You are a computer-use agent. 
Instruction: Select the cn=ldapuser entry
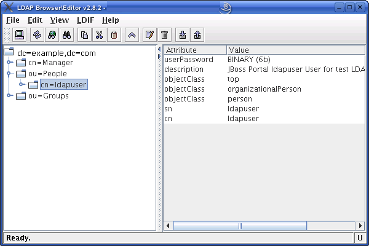tap(64, 84)
